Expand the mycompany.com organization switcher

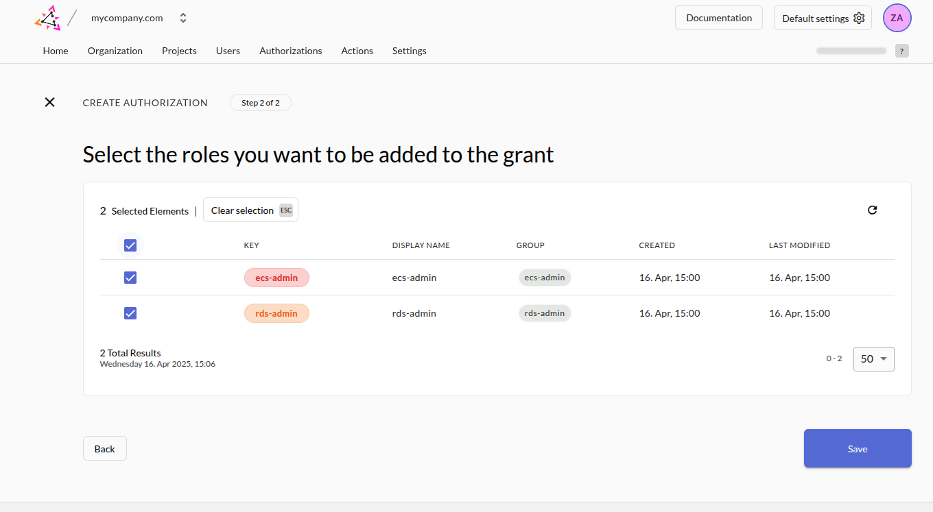[183, 19]
